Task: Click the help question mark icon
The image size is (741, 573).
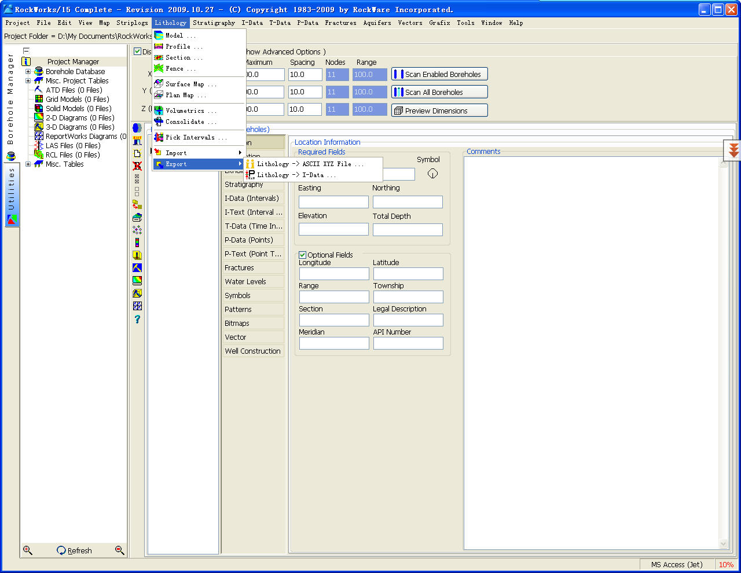Action: coord(137,319)
